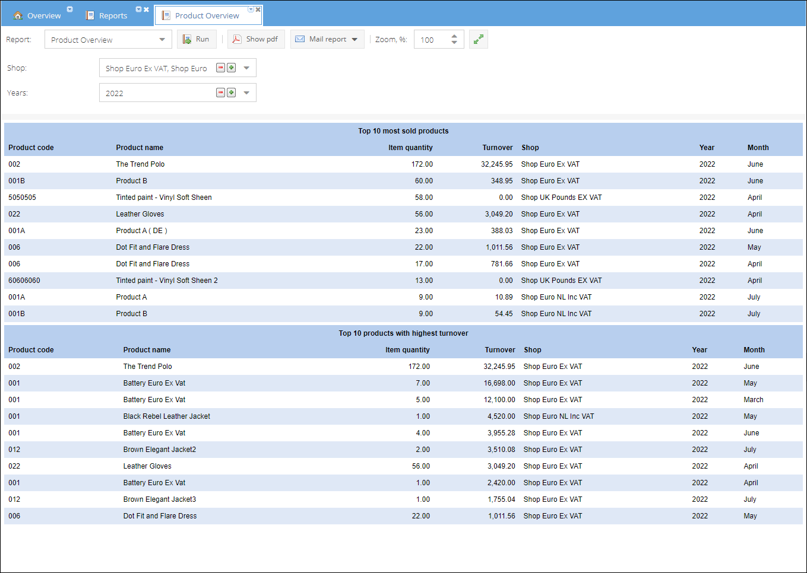Click product code 5050505

[x=22, y=198]
